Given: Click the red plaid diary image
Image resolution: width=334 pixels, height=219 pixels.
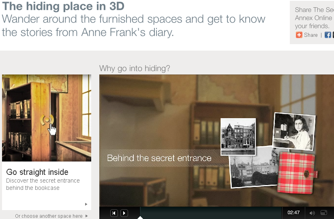Looking at the screenshot, I should (297, 173).
